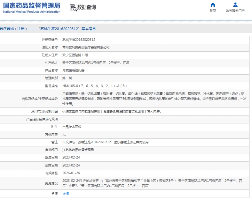Click the 注册证编号 label cell

pos(50,40)
